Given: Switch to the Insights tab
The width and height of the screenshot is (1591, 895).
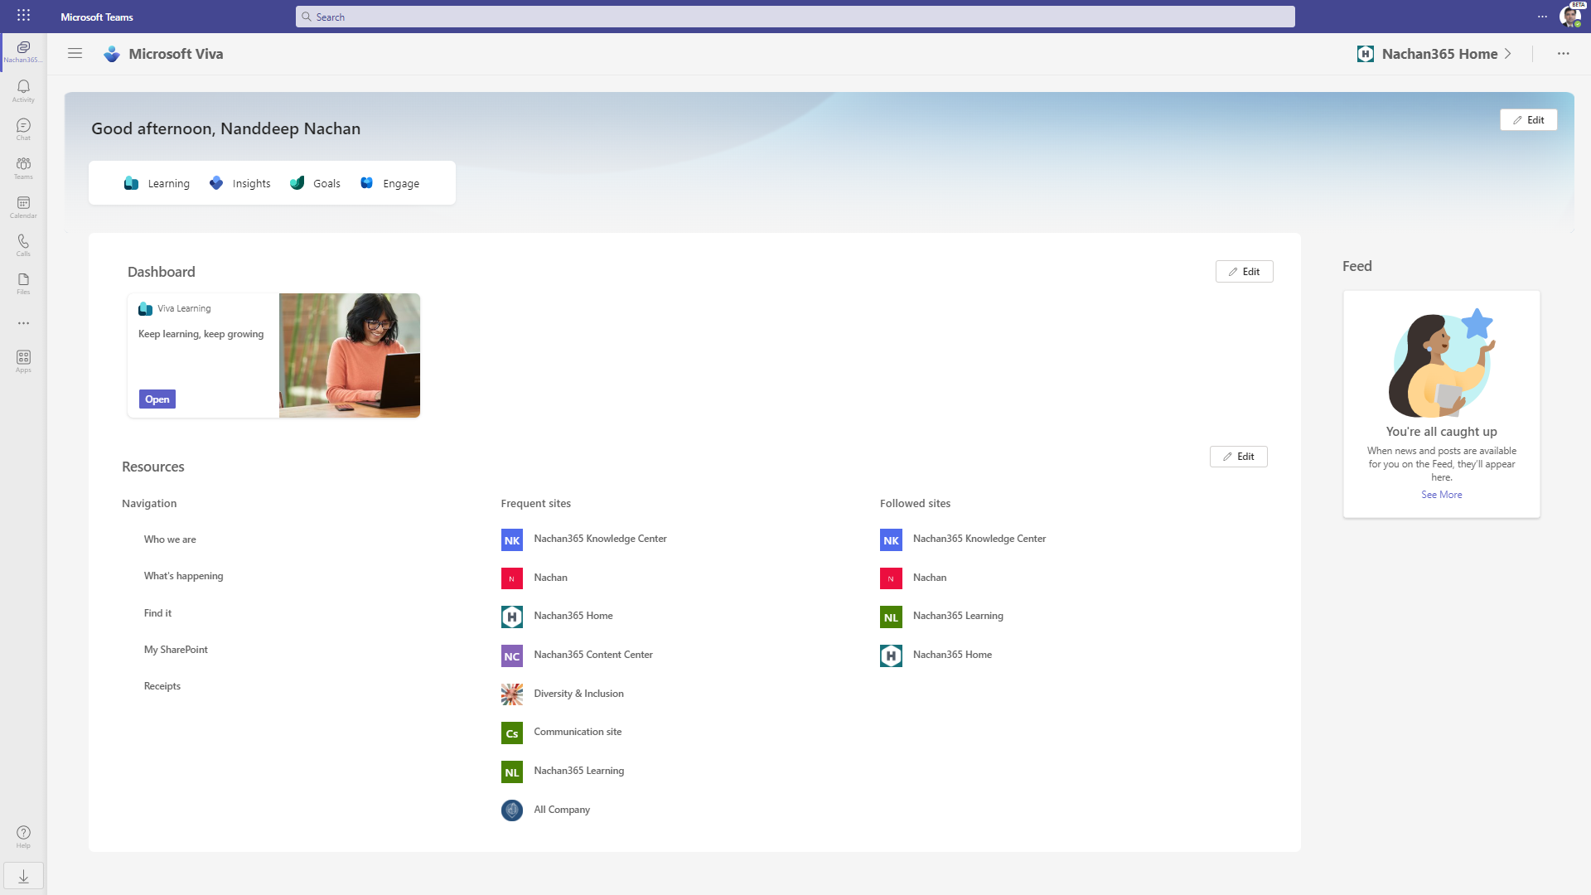Looking at the screenshot, I should [x=239, y=183].
